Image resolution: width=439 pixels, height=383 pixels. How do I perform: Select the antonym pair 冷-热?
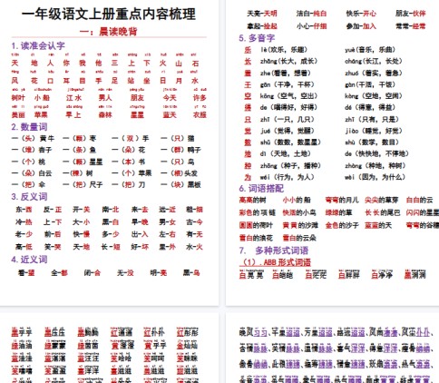24,222
